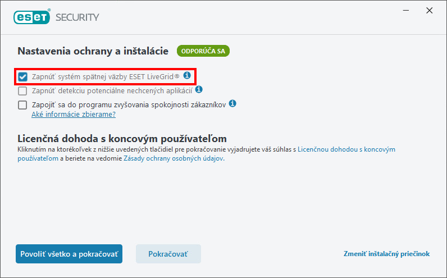Open Zásady ochrany osobných údajov link
This screenshot has width=447, height=278.
point(174,158)
